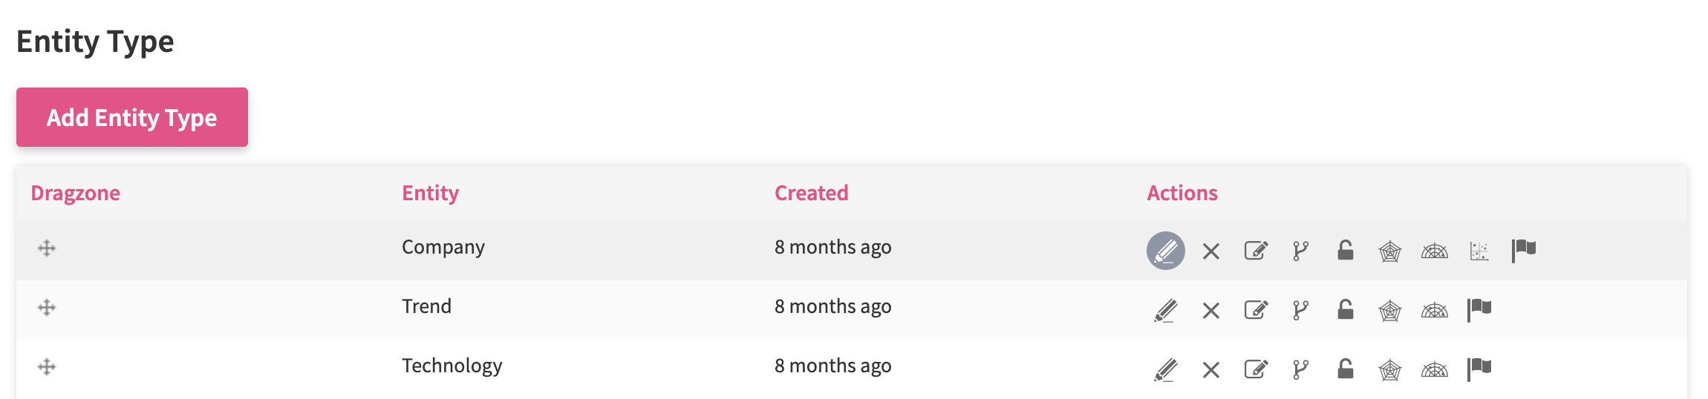
Task: Click the branch icon in the Company row
Action: point(1300,251)
